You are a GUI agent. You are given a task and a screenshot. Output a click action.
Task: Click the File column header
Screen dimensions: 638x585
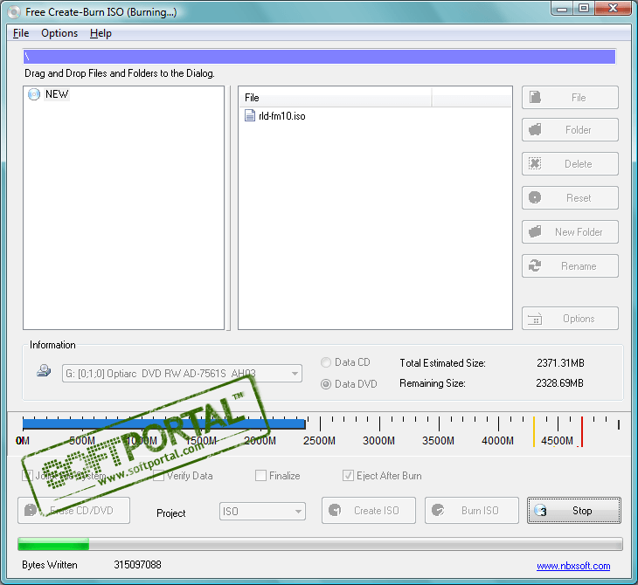(x=335, y=98)
